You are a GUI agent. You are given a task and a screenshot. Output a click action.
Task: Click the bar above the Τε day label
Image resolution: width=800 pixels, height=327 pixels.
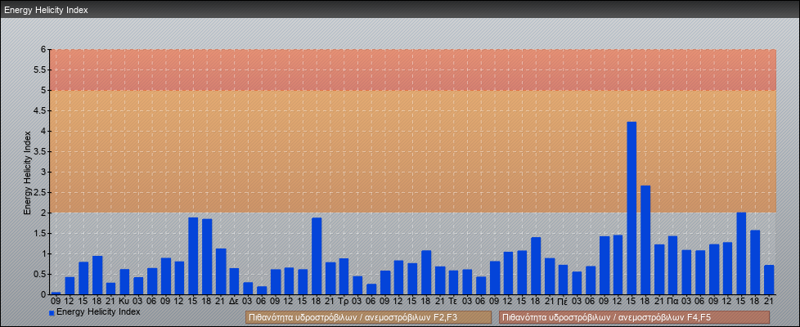click(x=453, y=283)
